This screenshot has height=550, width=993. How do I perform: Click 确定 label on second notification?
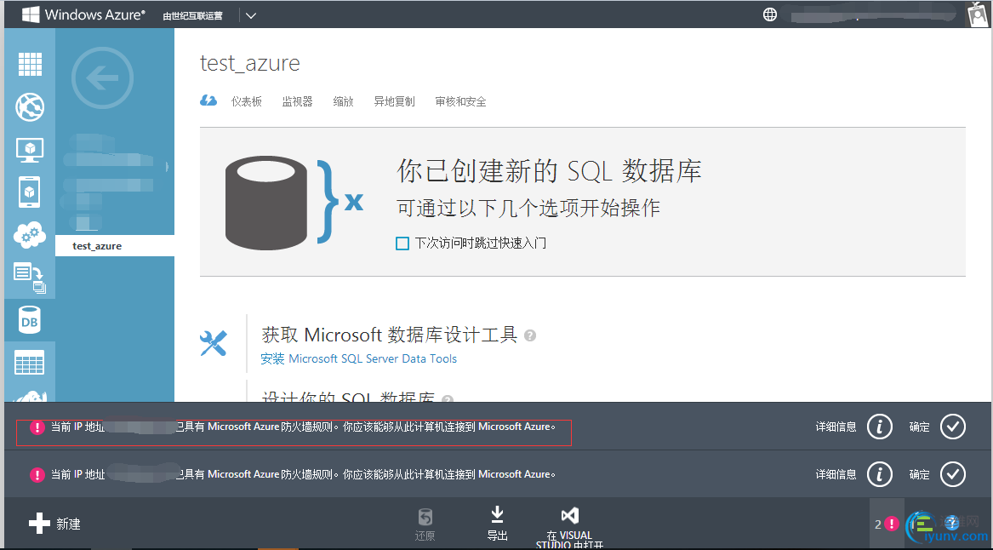pos(920,474)
